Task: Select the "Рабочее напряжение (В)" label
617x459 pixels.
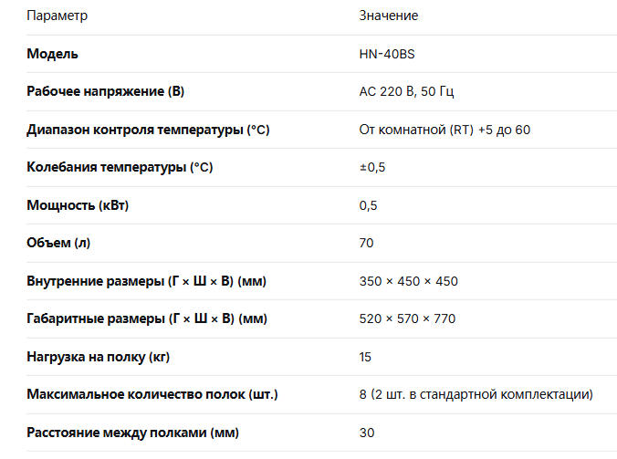Action: (x=106, y=92)
